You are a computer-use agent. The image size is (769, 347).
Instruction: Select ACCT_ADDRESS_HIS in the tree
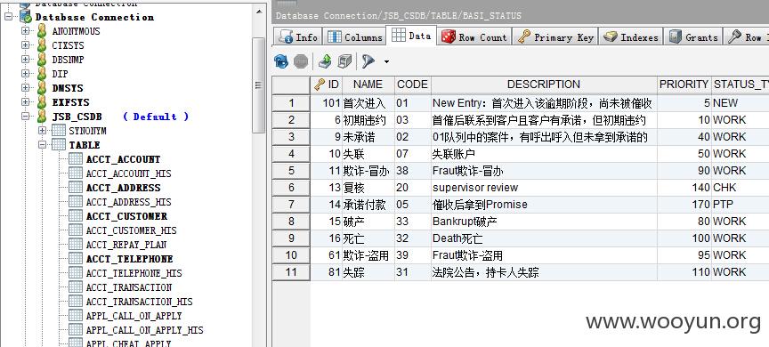[x=128, y=202]
